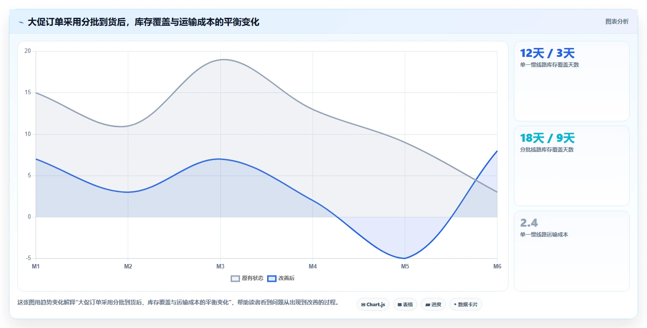Click the M3 axis label
The height and width of the screenshot is (328, 647).
click(x=220, y=267)
